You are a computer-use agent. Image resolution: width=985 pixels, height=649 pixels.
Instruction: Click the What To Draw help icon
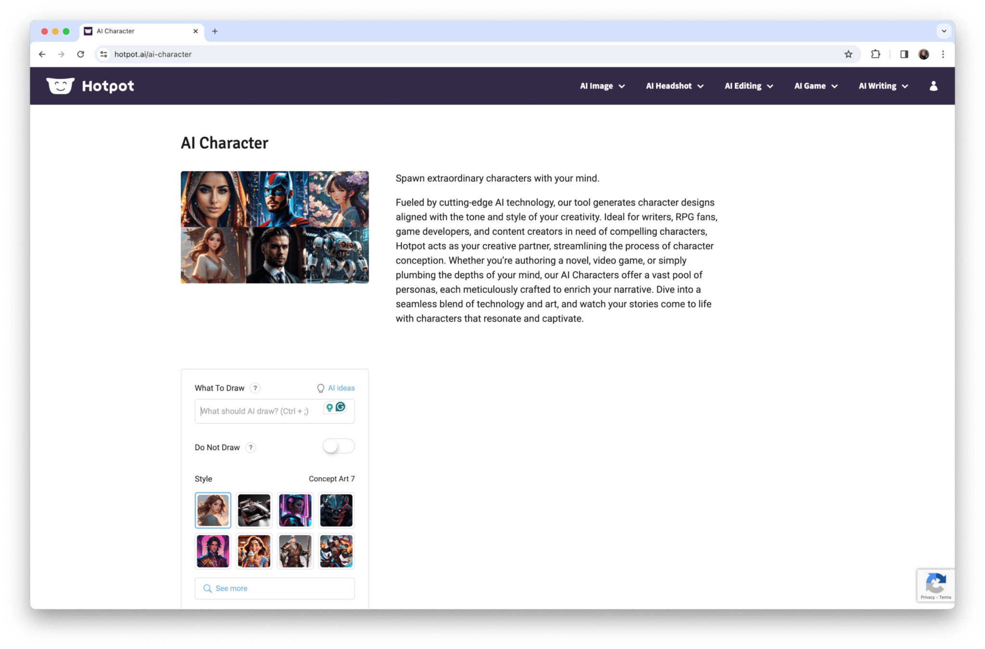pos(255,388)
